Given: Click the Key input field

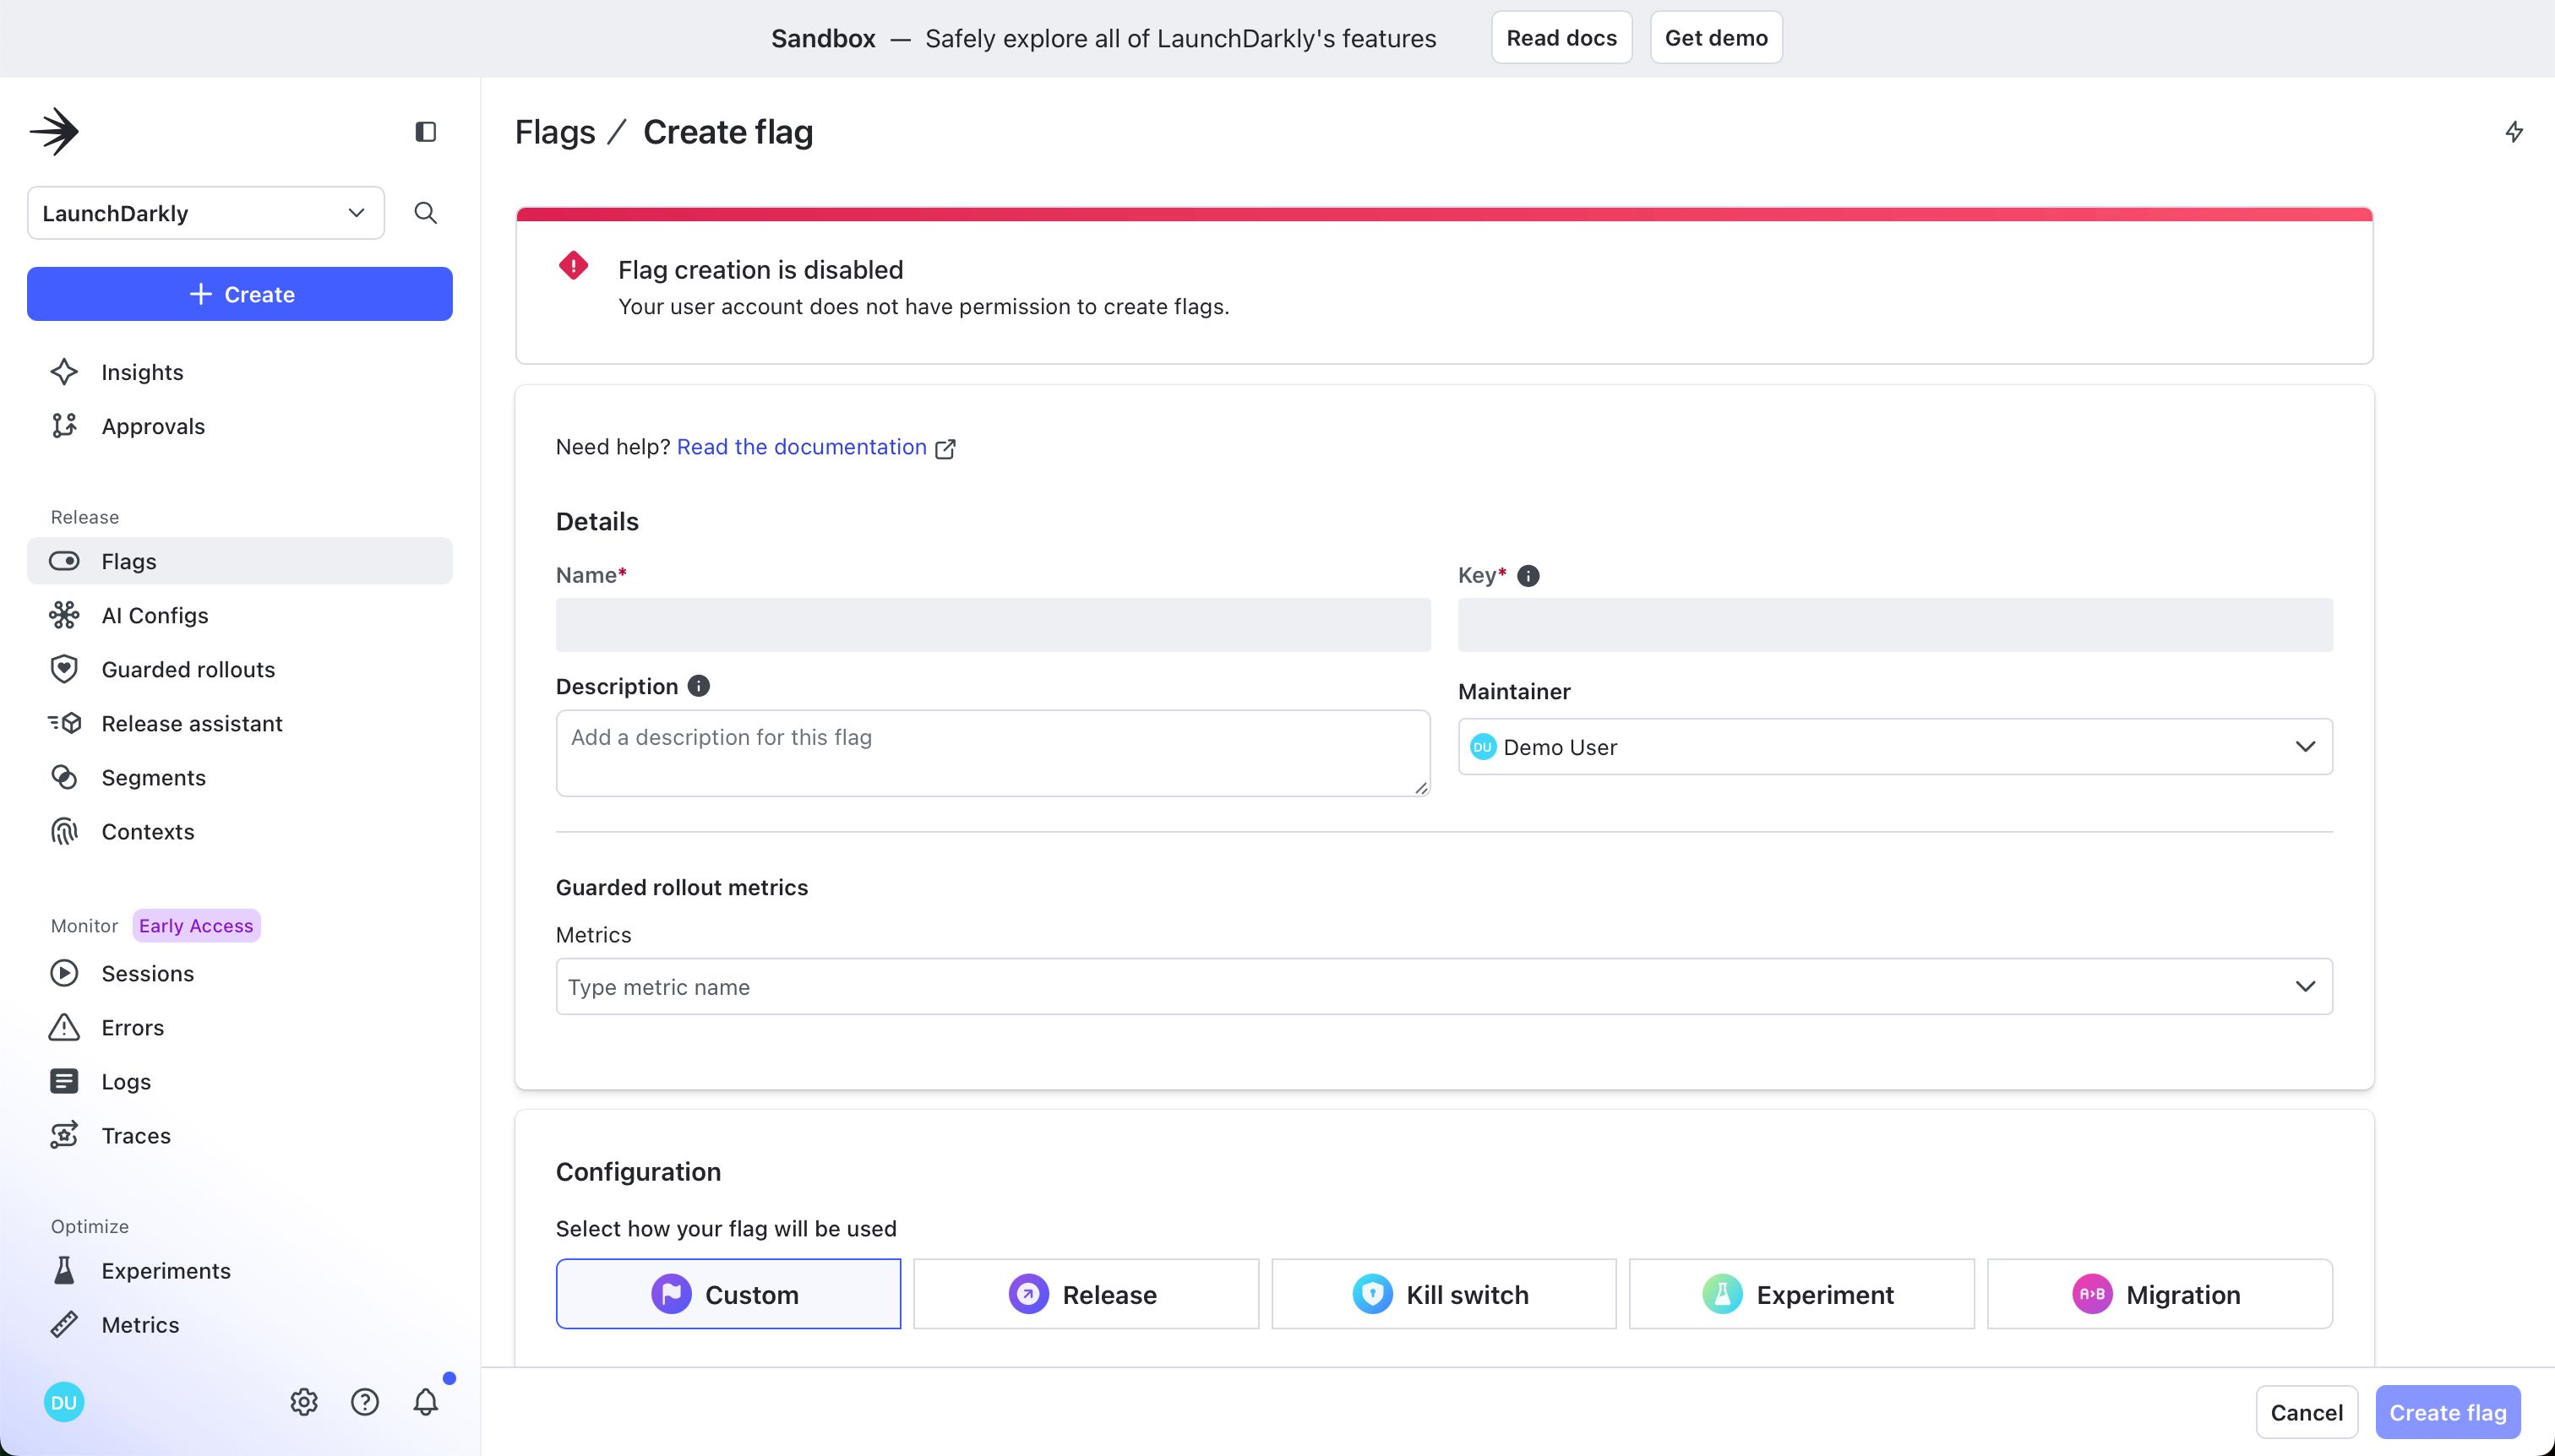Looking at the screenshot, I should coord(1896,625).
